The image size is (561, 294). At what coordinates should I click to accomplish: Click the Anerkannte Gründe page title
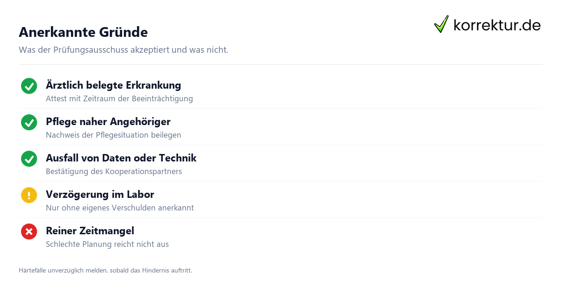tap(83, 32)
